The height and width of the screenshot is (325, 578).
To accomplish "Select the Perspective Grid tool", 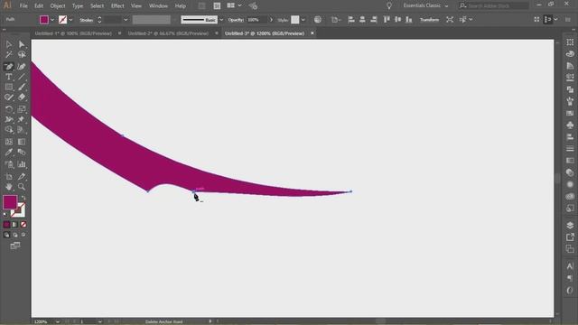I will [22, 130].
